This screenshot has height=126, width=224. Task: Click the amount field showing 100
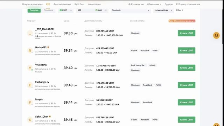pyautogui.click(x=85, y=10)
